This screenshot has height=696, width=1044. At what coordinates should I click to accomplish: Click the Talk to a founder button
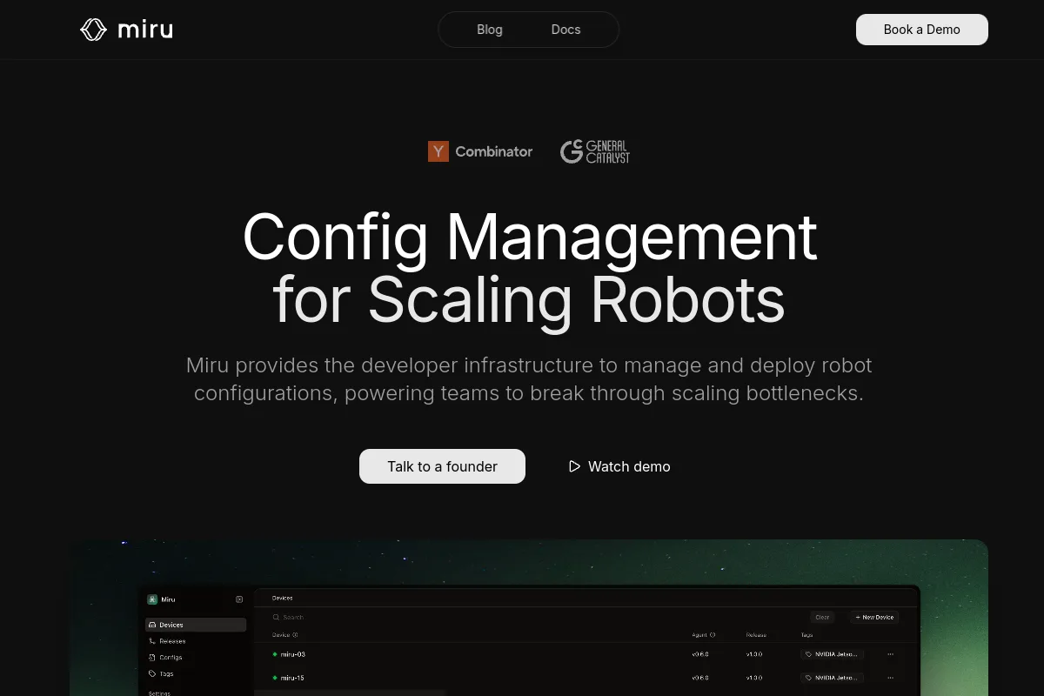(x=442, y=466)
